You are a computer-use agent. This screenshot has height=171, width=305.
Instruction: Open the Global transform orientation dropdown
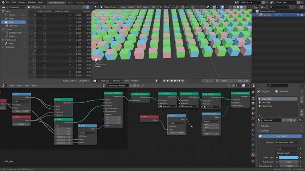166,7
